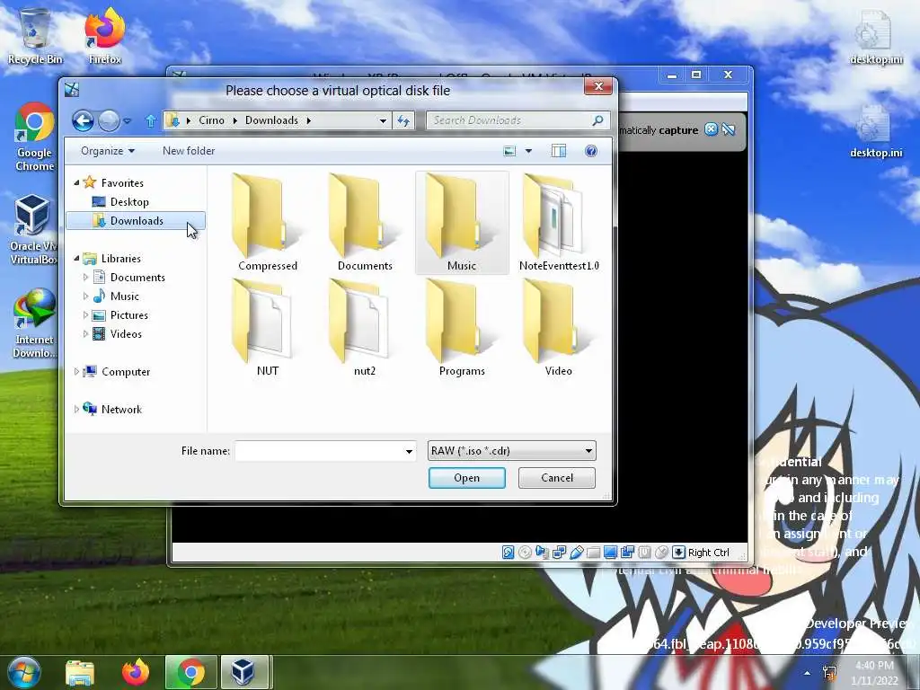The height and width of the screenshot is (690, 920).
Task: Expand the arrow after Downloads in breadcrumb
Action: (x=309, y=120)
